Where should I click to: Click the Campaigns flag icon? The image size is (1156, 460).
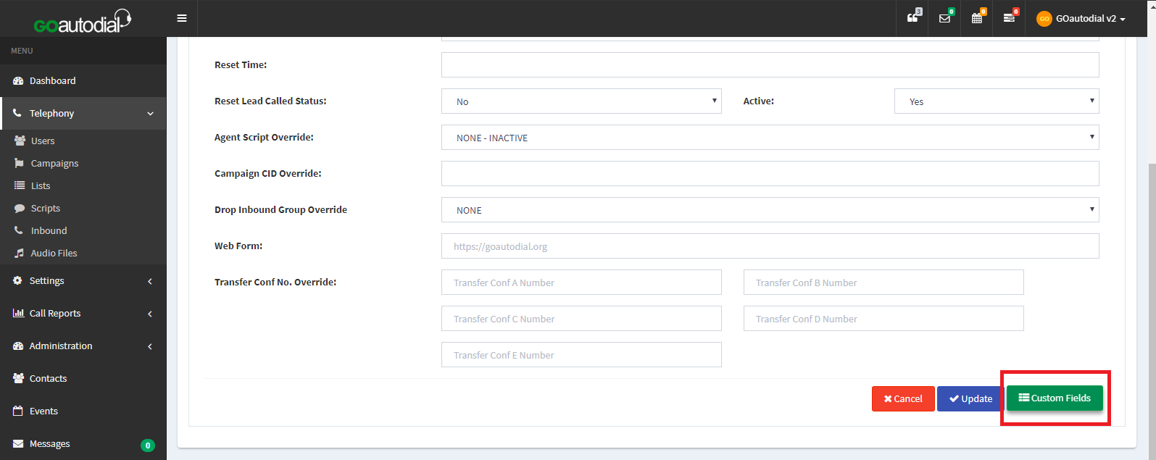tap(20, 163)
